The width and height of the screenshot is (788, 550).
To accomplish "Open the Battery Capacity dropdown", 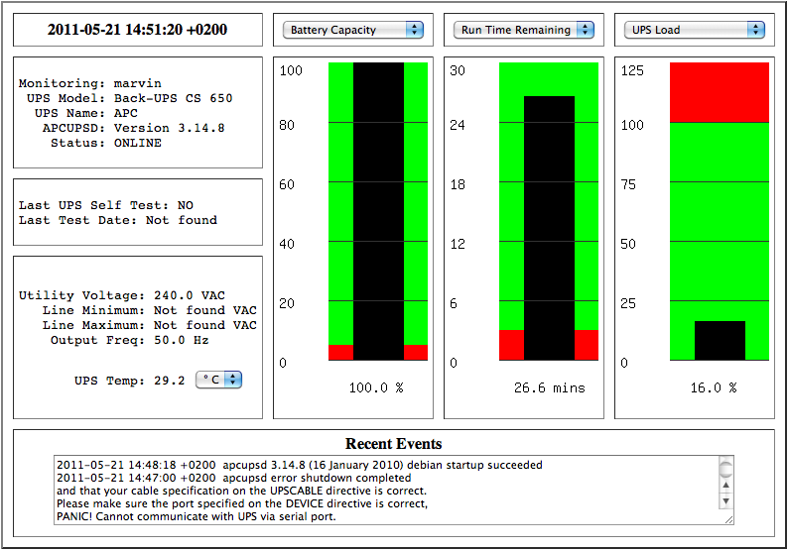I will (x=353, y=30).
